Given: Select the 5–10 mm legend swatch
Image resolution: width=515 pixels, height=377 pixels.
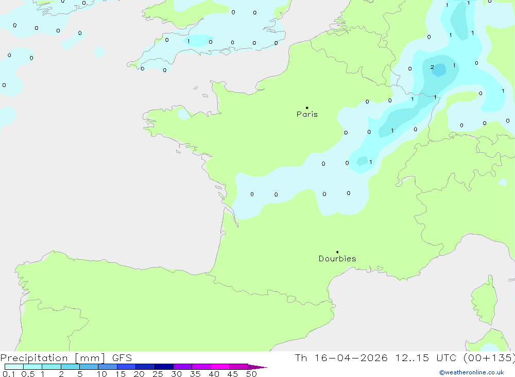Looking at the screenshot, I should point(89,367).
